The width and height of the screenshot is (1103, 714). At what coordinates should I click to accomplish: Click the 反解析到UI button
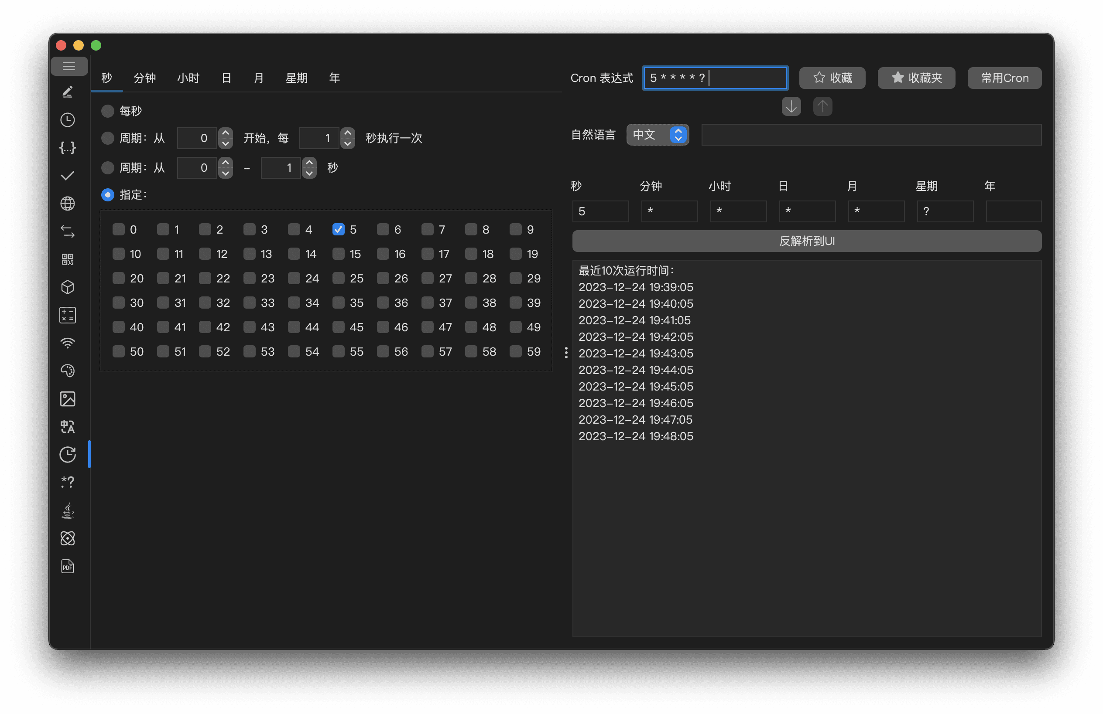click(x=806, y=241)
